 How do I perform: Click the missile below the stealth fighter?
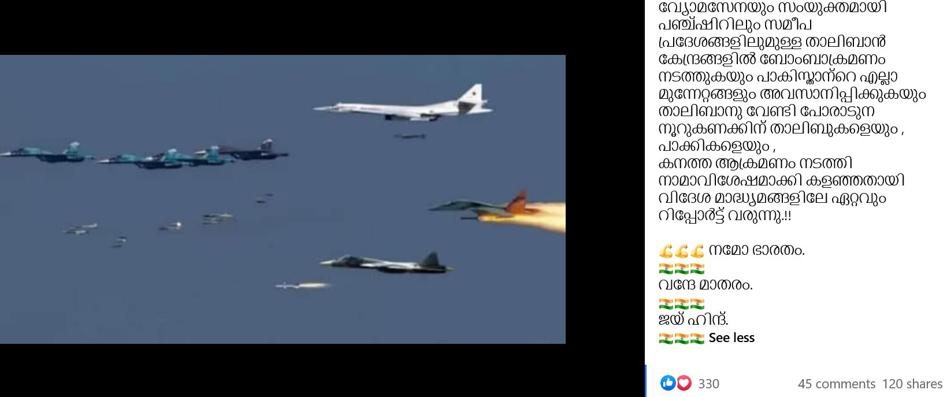[x=303, y=285]
